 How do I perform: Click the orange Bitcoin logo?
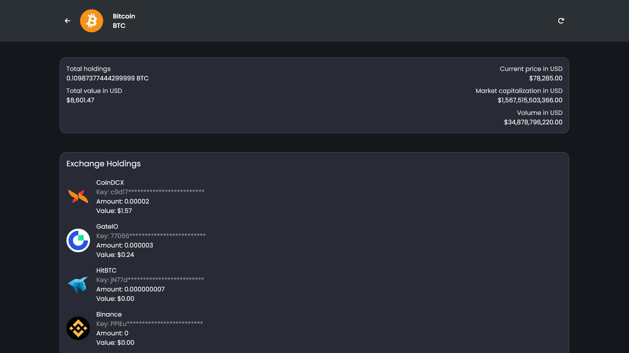tap(92, 21)
